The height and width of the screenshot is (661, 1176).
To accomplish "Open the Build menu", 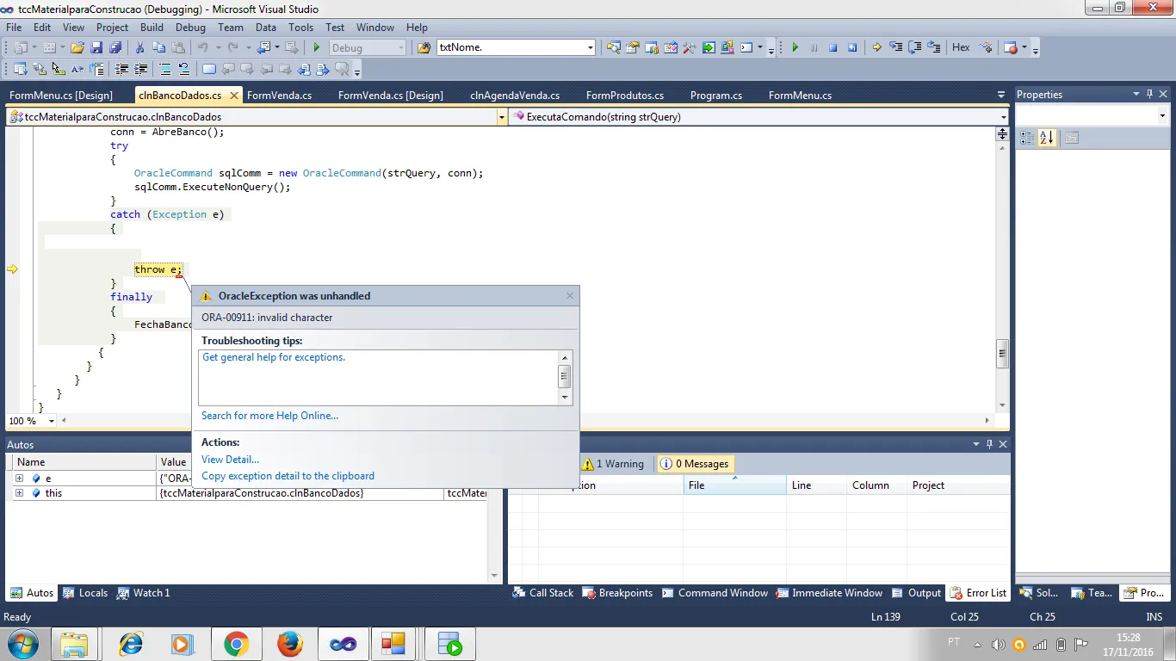I will tap(152, 28).
